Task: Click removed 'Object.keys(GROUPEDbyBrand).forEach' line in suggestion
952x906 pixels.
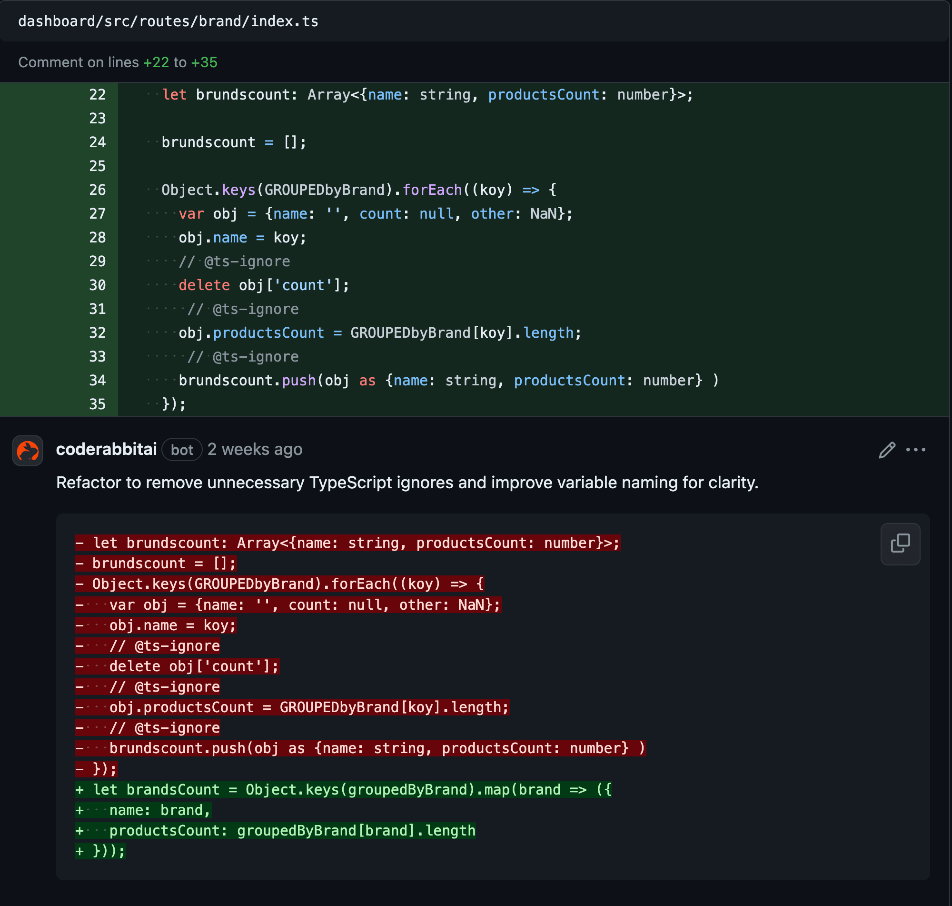Action: (x=279, y=584)
